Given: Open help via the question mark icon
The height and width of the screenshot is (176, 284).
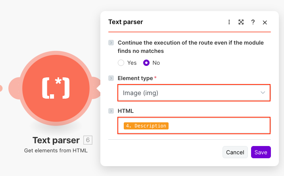Looking at the screenshot, I should coord(253,22).
